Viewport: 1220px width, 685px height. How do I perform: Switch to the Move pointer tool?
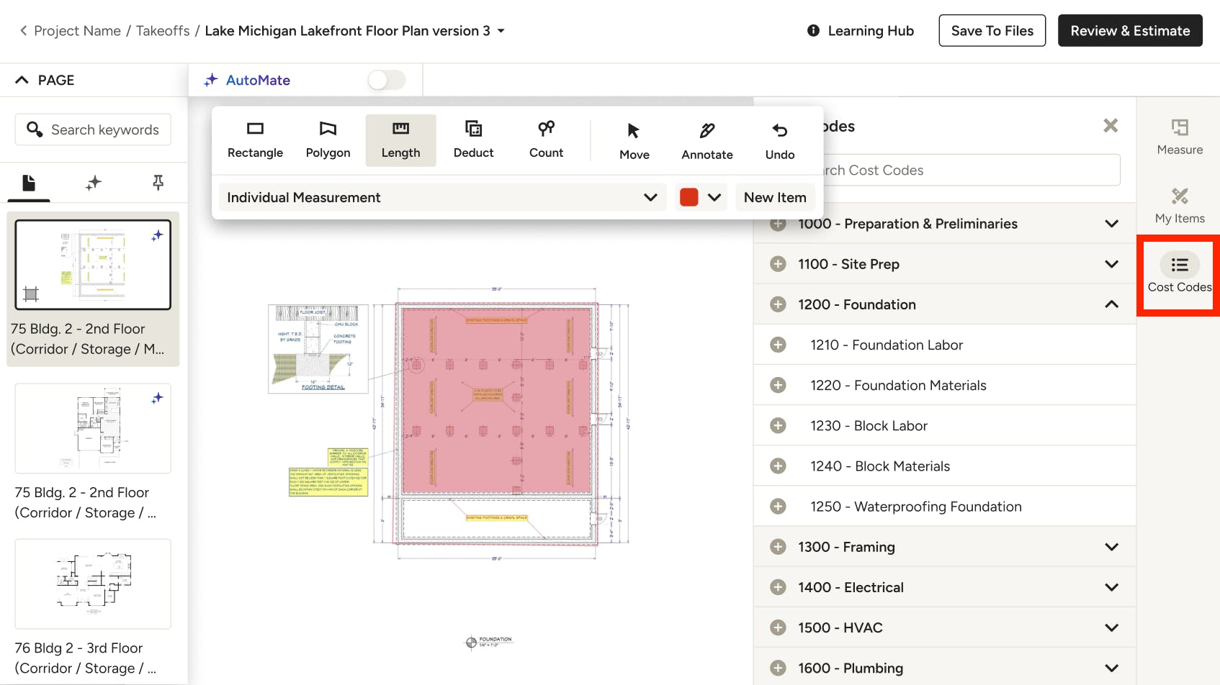[634, 141]
